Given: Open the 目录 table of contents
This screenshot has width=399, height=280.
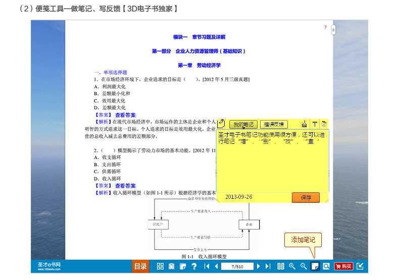Looking at the screenshot, I should pos(140,266).
